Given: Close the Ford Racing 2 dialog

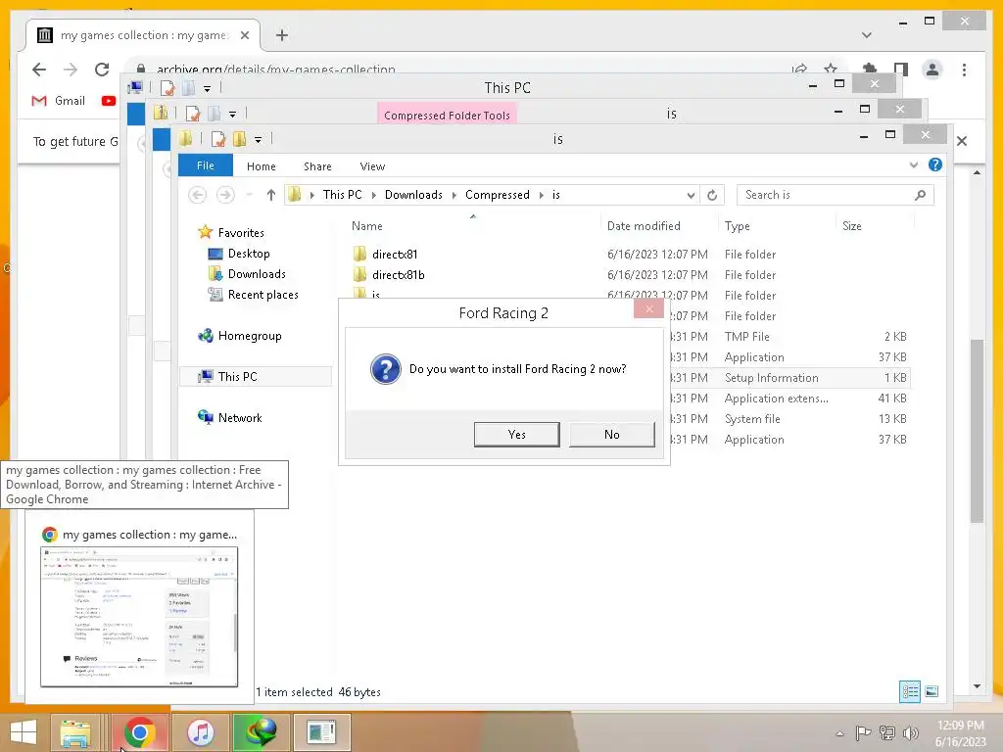Looking at the screenshot, I should [648, 308].
